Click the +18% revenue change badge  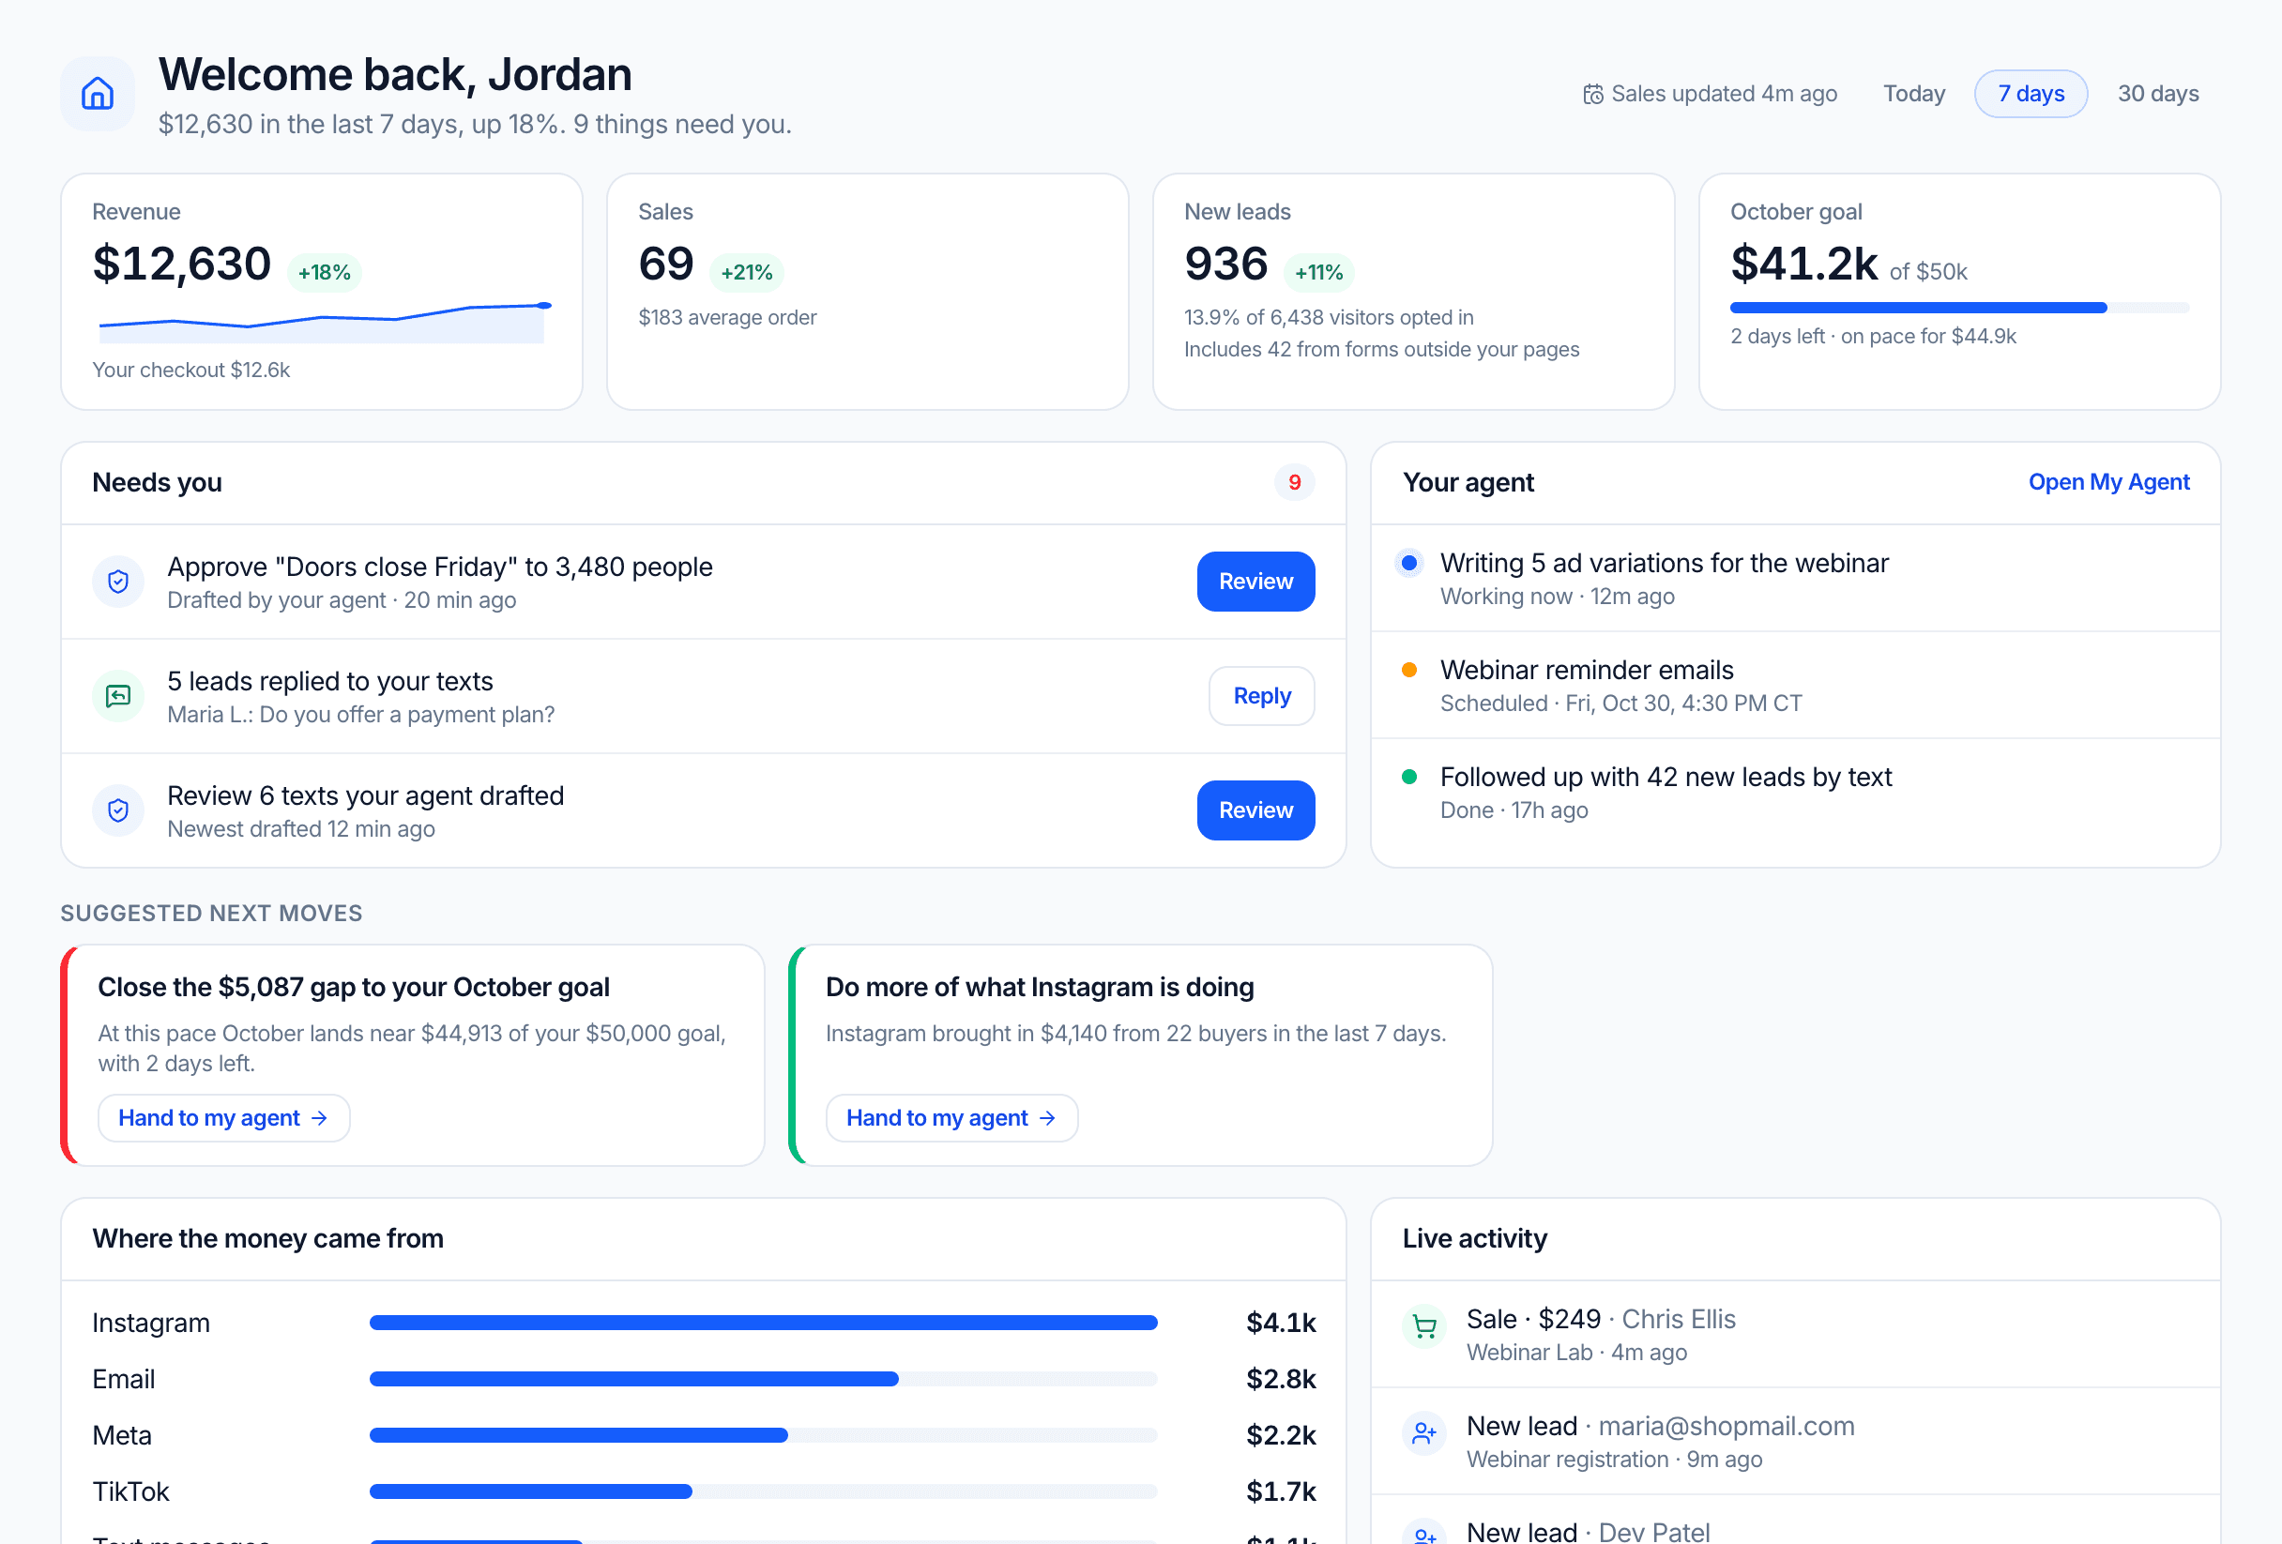point(324,273)
